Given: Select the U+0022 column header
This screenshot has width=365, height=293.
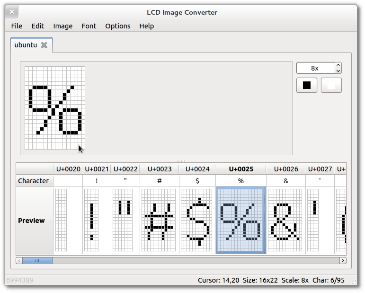Looking at the screenshot, I should point(125,169).
